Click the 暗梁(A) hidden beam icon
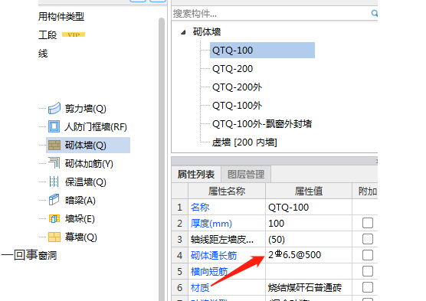Screen dimensions: 426x301 click(54, 200)
